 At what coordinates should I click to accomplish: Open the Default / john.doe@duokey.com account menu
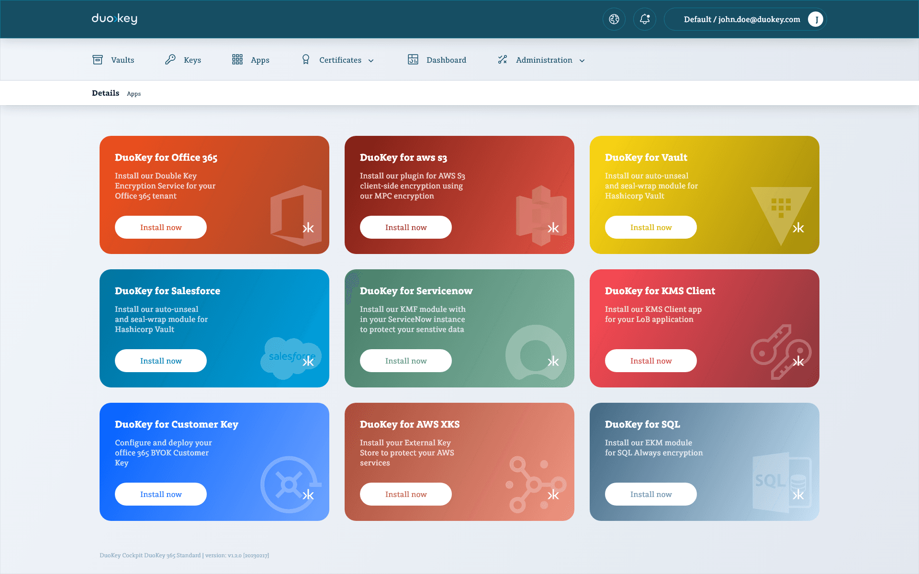pyautogui.click(x=745, y=19)
